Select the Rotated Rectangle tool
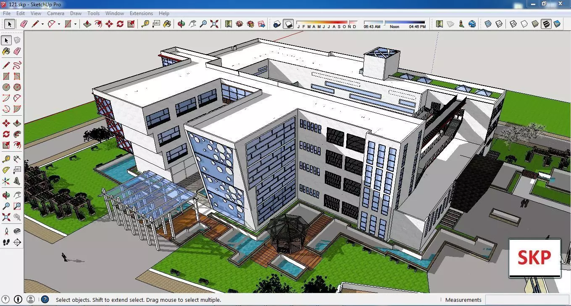The width and height of the screenshot is (571, 306). (x=17, y=76)
